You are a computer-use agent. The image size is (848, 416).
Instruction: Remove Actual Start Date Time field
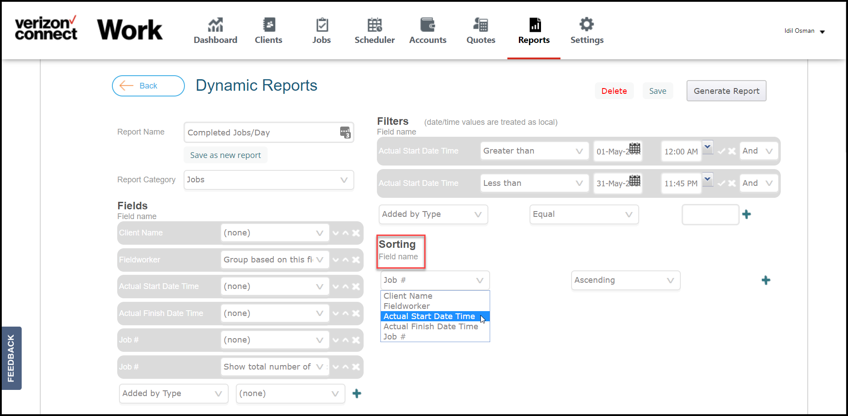[356, 287]
